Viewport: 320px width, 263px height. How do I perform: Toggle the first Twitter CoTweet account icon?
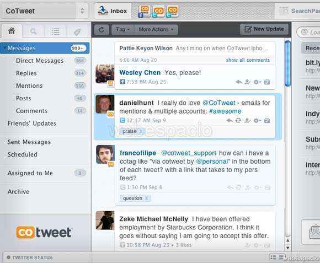pyautogui.click(x=158, y=12)
